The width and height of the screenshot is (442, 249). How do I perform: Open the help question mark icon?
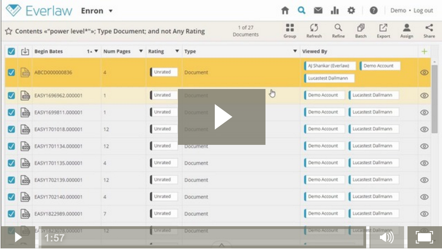[x=373, y=11]
